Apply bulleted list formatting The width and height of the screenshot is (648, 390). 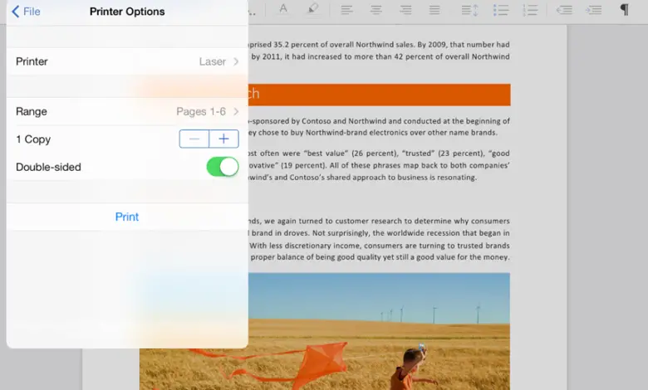coord(500,10)
